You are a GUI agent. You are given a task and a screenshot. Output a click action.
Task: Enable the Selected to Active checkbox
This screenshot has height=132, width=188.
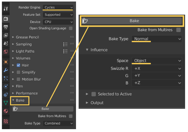(94, 94)
